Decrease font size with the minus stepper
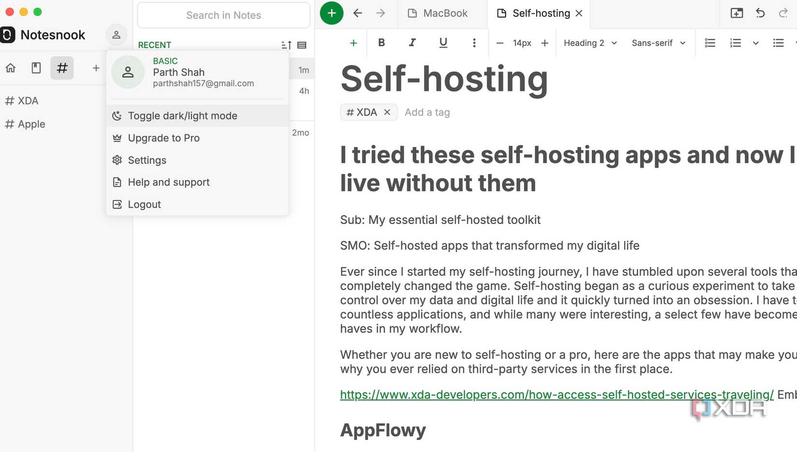 (x=500, y=43)
